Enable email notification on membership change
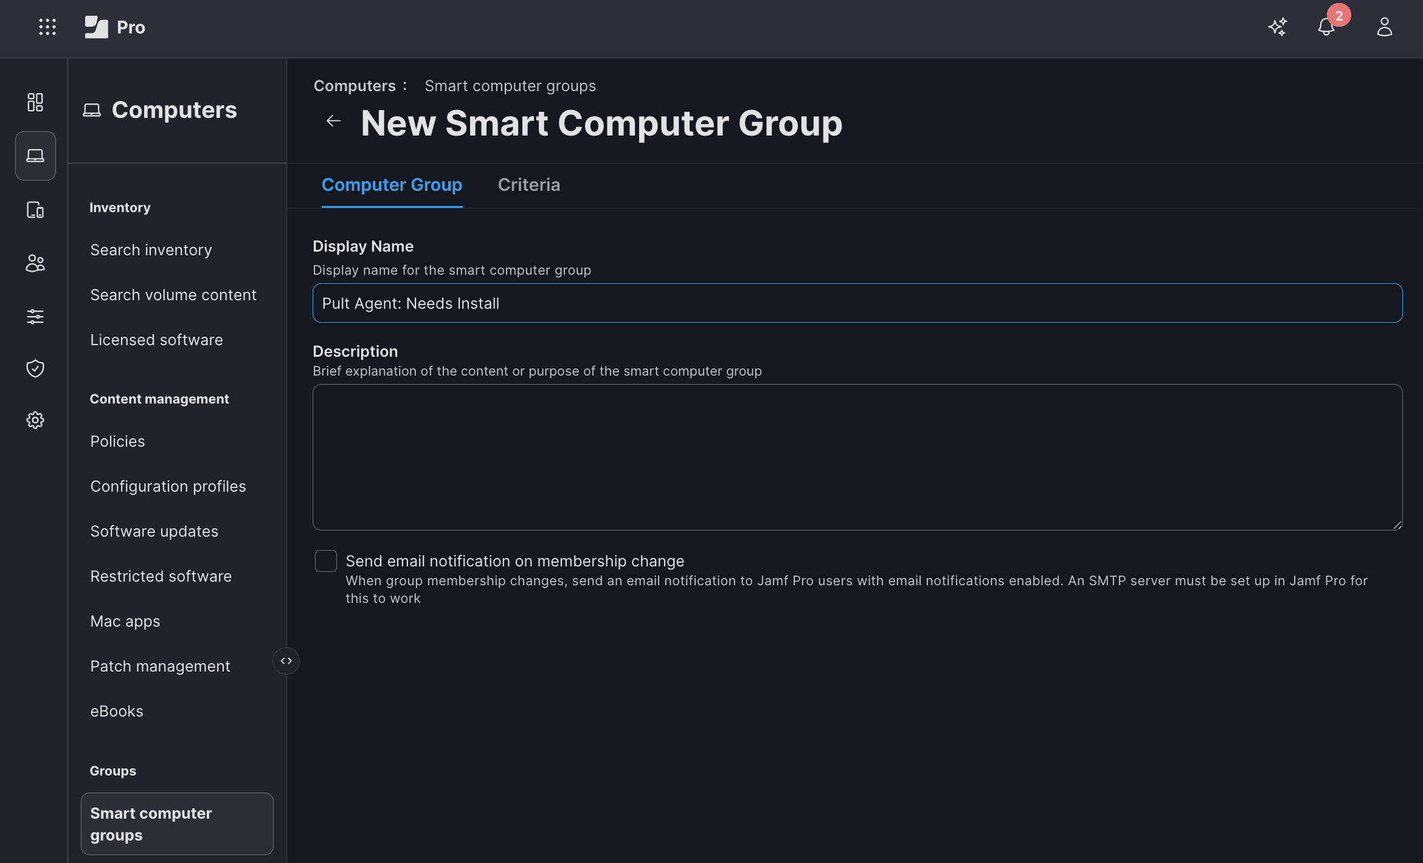This screenshot has height=863, width=1423. (326, 561)
